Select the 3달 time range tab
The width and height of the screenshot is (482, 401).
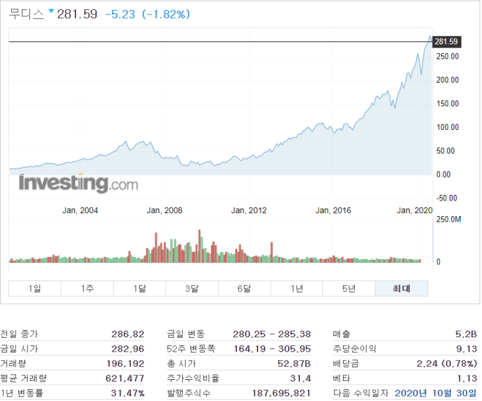pos(192,289)
